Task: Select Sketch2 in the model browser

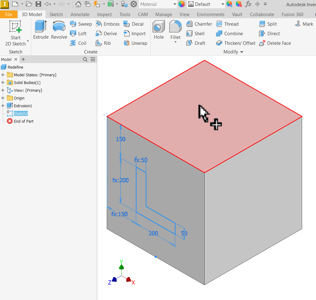Action: click(x=21, y=114)
